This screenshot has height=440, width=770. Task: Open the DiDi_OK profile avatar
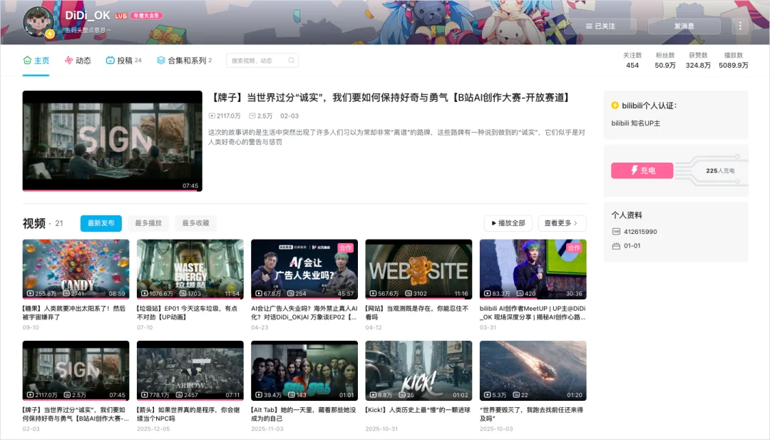pos(38,23)
